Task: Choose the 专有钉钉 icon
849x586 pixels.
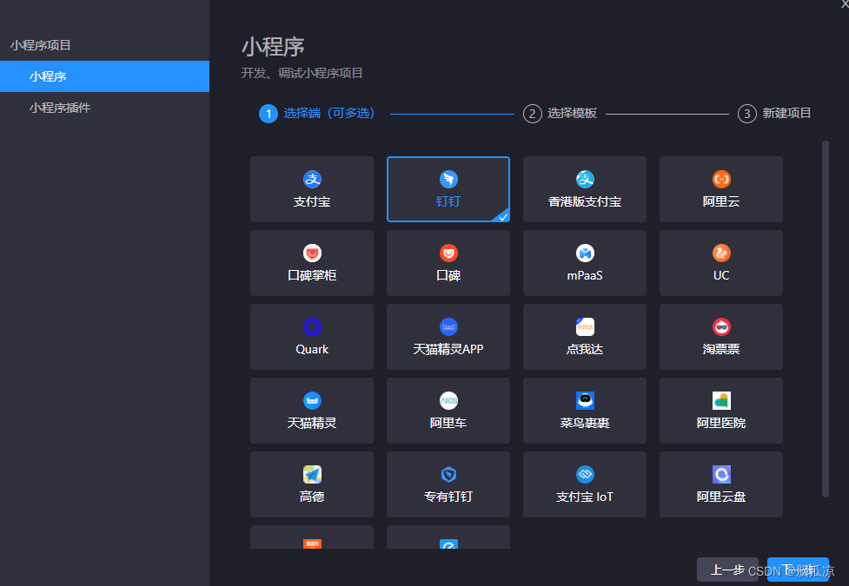Action: (448, 475)
